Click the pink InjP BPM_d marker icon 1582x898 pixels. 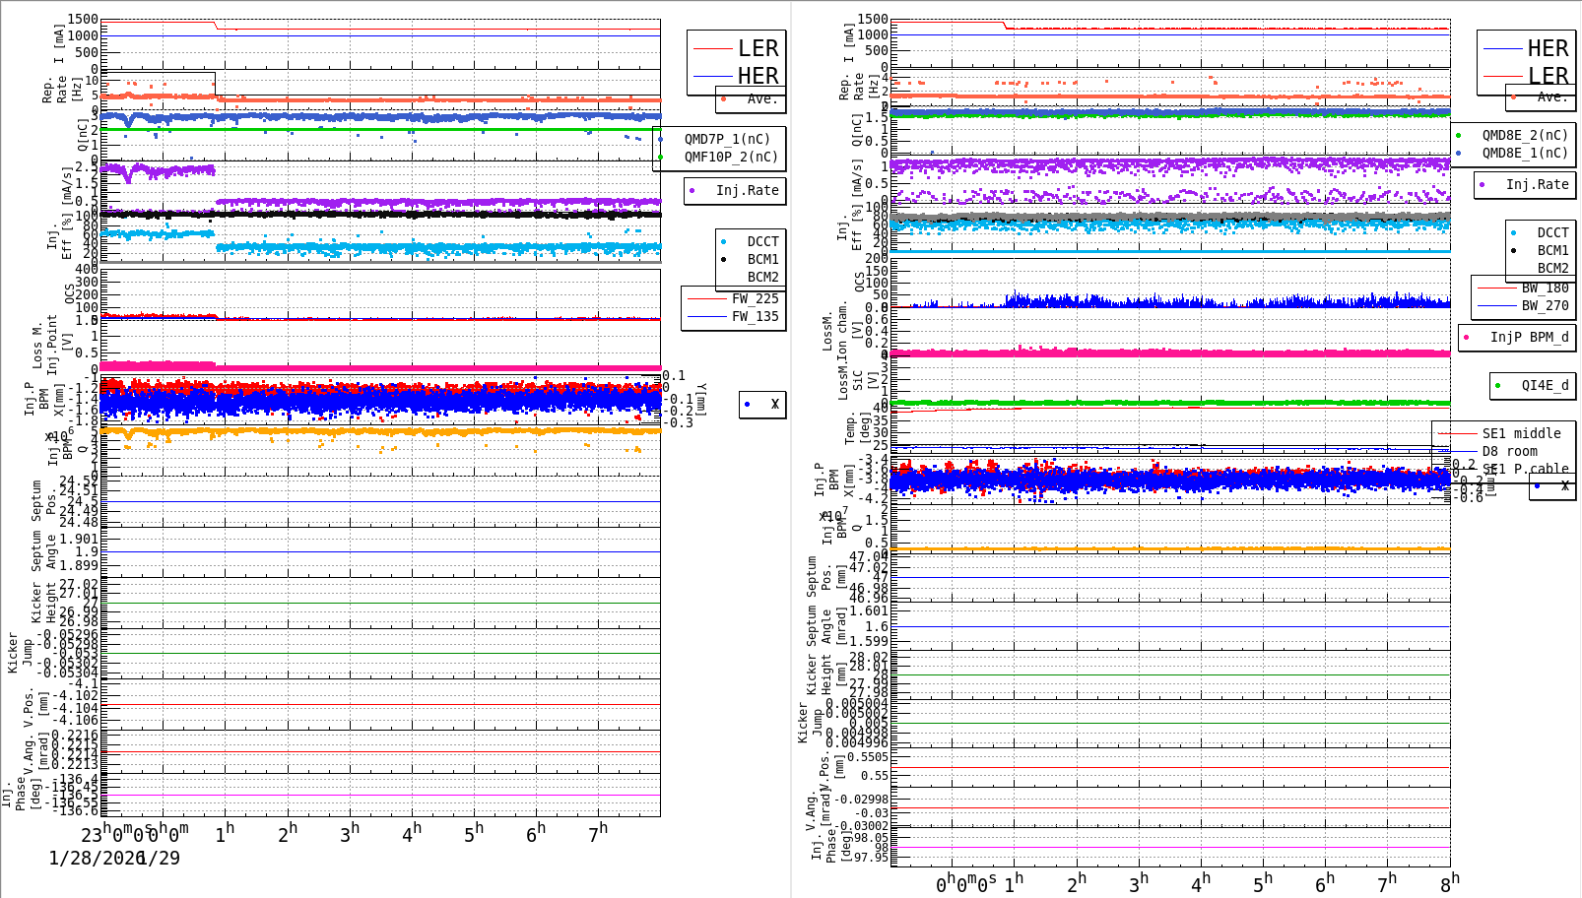pyautogui.click(x=1465, y=338)
